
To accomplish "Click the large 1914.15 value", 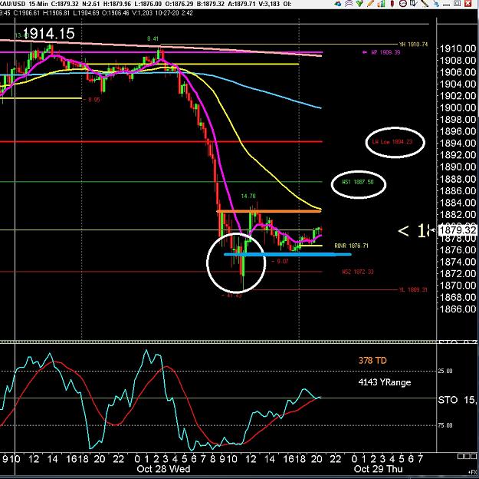I will 48,33.
